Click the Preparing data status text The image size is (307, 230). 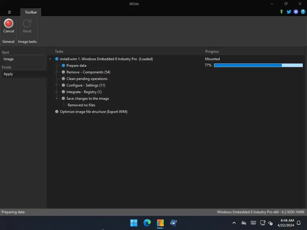tap(13, 212)
